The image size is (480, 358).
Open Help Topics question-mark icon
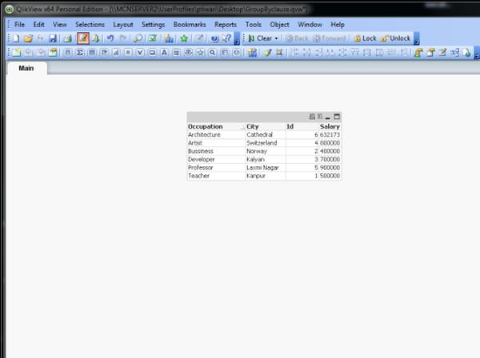[x=215, y=38]
